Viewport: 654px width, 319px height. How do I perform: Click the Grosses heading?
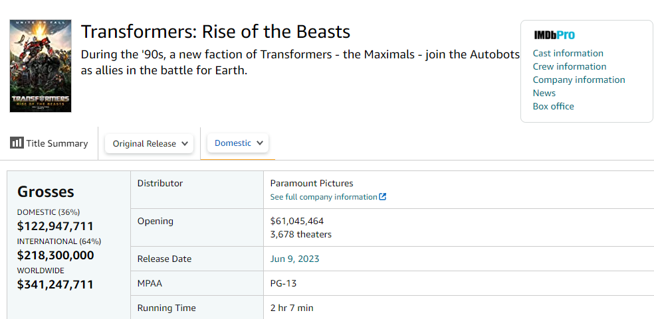45,192
